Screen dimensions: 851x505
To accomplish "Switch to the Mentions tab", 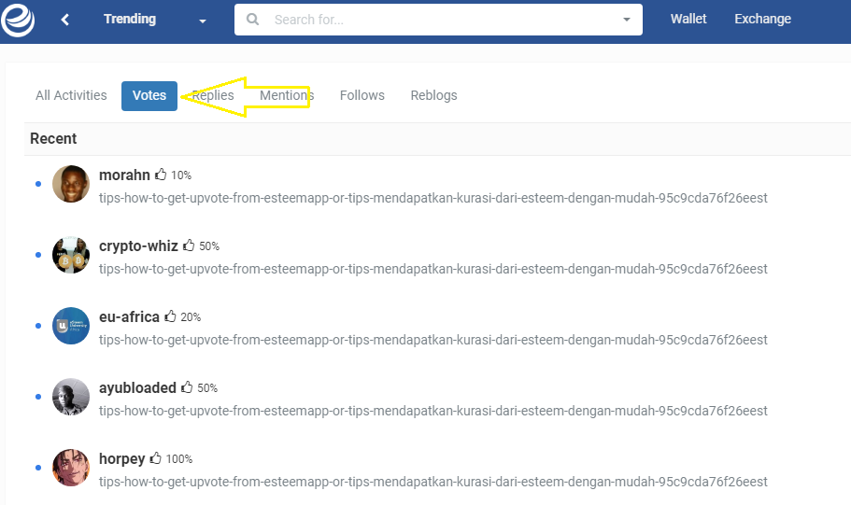I will (287, 95).
